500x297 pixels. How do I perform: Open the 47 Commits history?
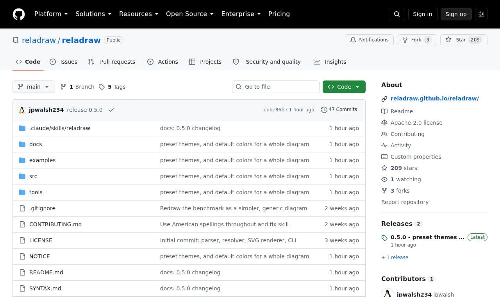pyautogui.click(x=339, y=109)
